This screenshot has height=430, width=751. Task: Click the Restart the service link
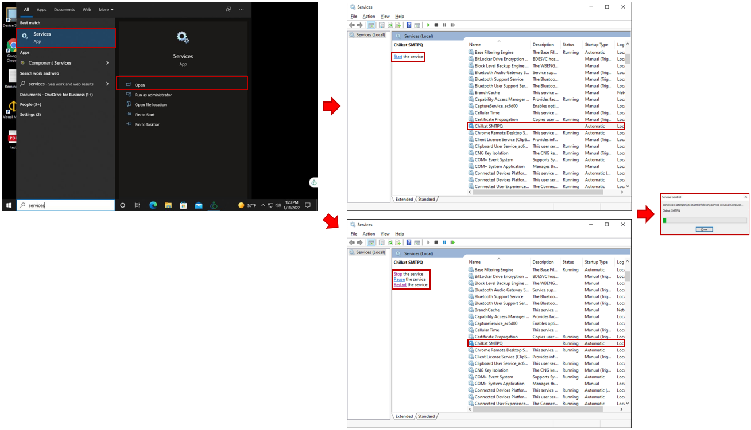pos(400,285)
